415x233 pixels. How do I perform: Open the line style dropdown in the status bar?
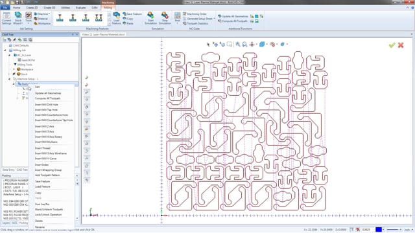(x=401, y=230)
